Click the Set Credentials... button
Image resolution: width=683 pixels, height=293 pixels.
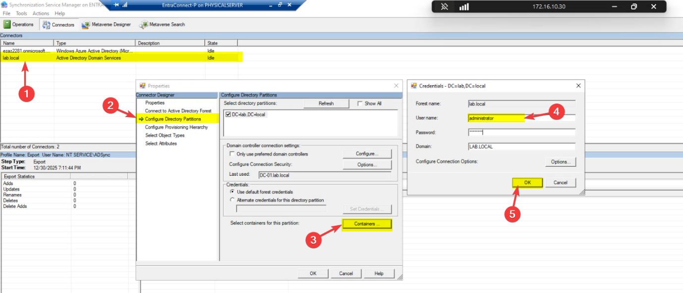[367, 209]
